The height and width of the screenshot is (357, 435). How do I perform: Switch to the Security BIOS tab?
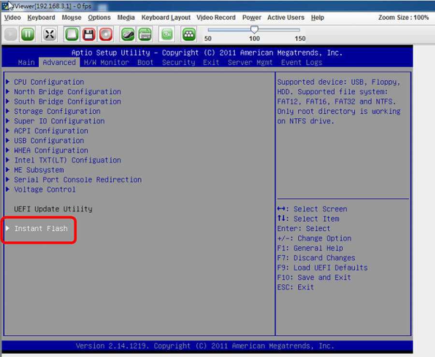click(x=178, y=62)
